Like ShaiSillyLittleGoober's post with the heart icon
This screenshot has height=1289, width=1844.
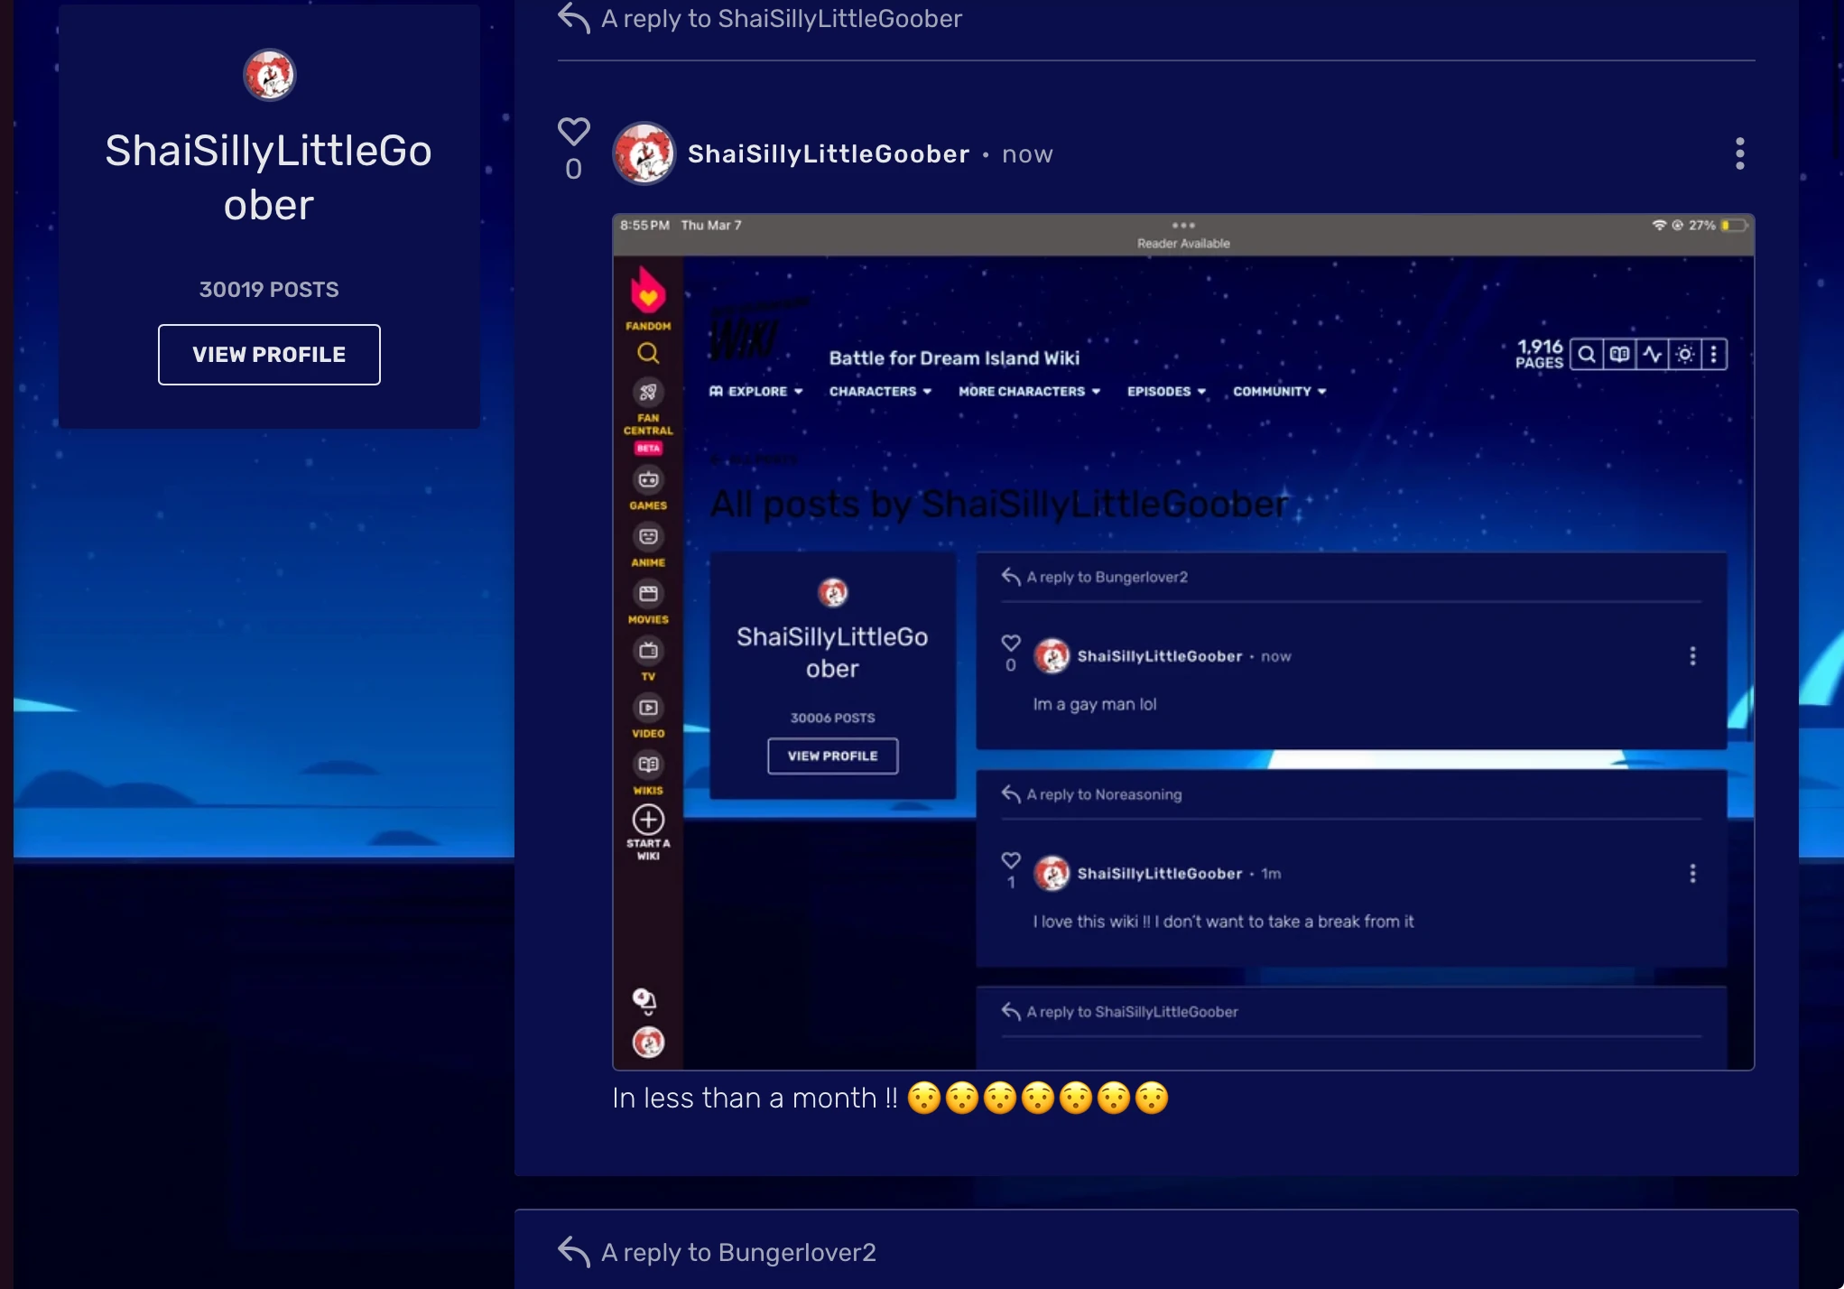tap(573, 132)
